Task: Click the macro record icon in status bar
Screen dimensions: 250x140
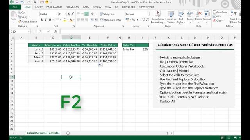Action: pos(21,138)
